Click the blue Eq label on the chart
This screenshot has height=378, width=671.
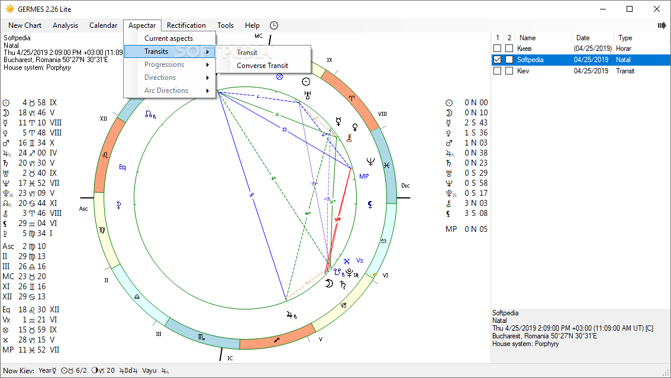122,167
